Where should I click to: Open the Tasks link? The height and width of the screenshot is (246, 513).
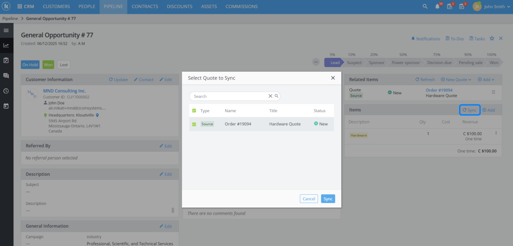477,38
